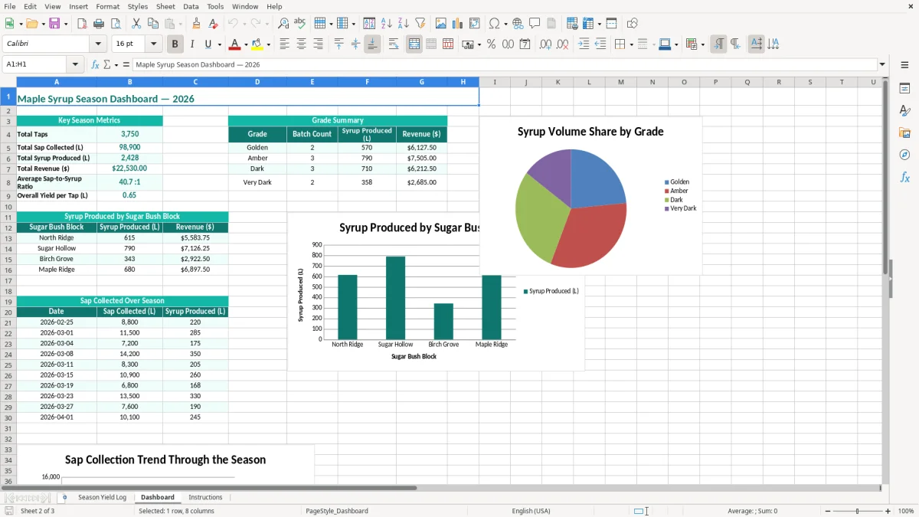Select the Clone Formatting paintbrush
919x517 pixels.
tap(197, 24)
